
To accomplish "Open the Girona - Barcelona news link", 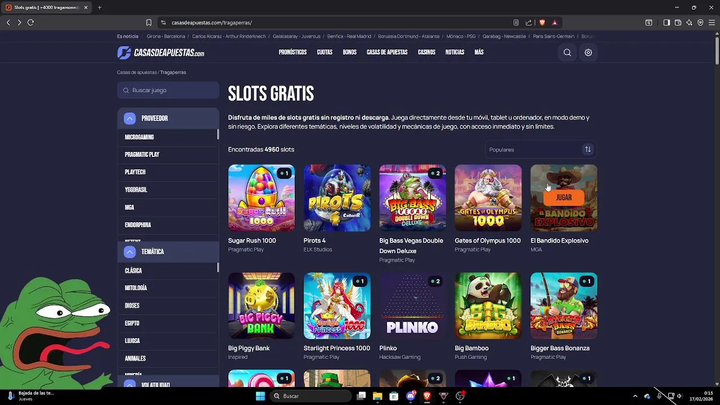I will coord(166,36).
